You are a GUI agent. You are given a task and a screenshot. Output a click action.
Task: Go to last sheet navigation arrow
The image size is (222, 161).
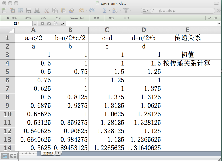point(34,153)
